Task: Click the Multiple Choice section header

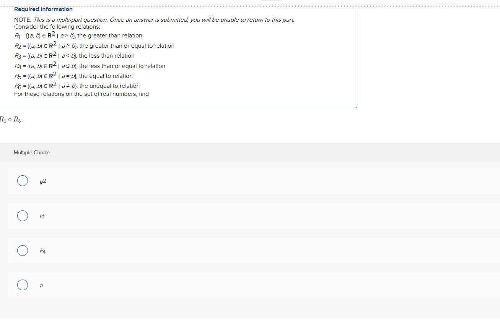Action: (32, 152)
